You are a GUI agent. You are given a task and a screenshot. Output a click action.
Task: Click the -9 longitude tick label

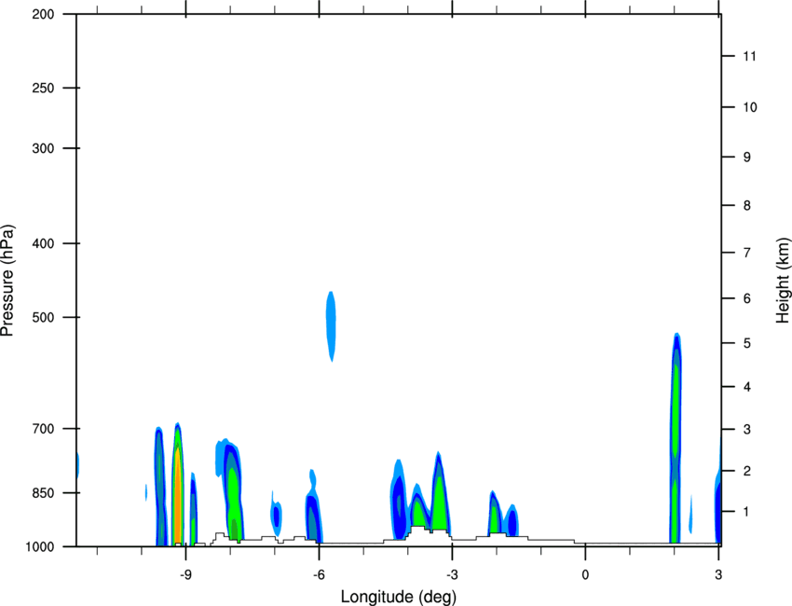tap(185, 574)
